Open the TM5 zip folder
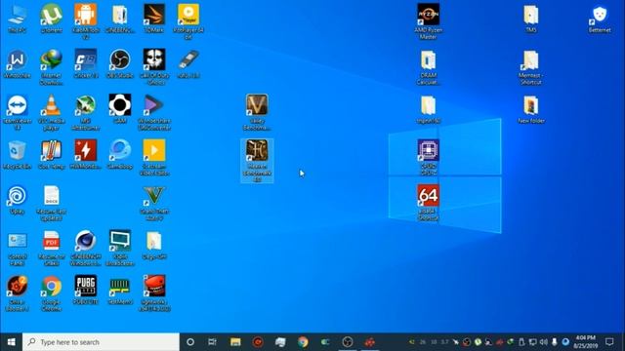 [x=531, y=19]
